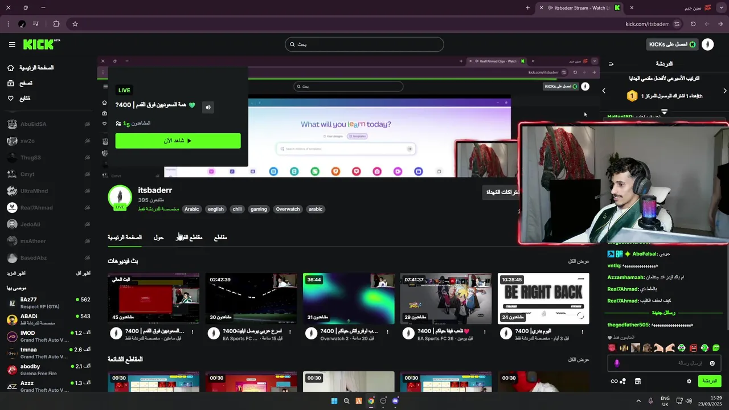Bookmark page with the star icon
The height and width of the screenshot is (410, 729).
[75, 24]
